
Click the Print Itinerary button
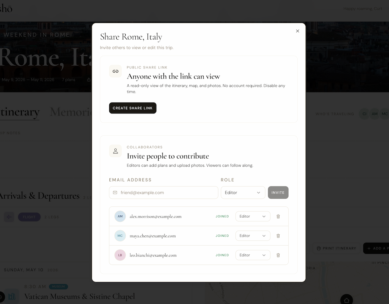click(x=336, y=248)
